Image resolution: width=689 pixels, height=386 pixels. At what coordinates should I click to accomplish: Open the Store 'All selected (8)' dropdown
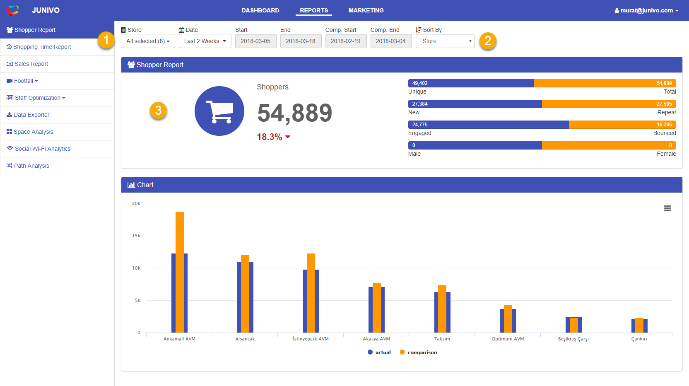pos(148,41)
